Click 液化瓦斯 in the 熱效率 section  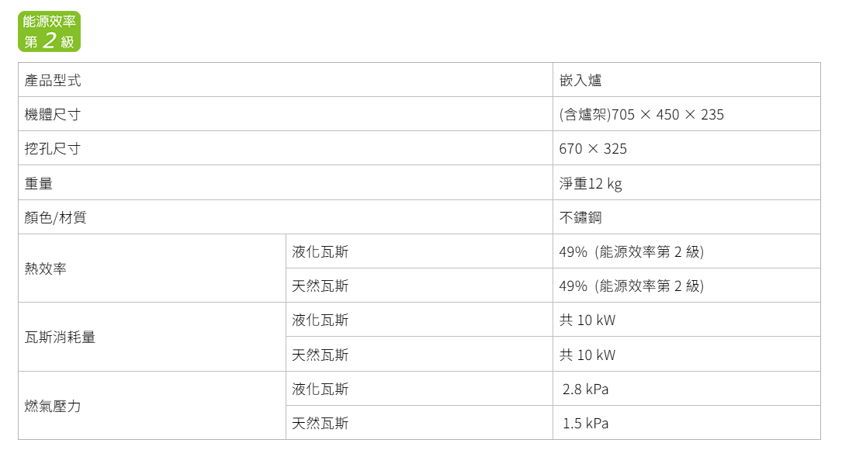point(320,252)
